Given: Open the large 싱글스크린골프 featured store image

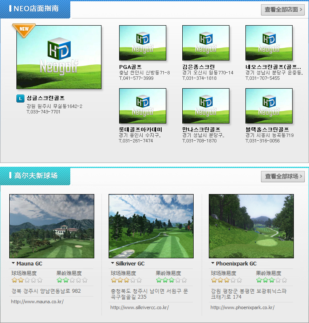Looking at the screenshot, I should tap(59, 57).
